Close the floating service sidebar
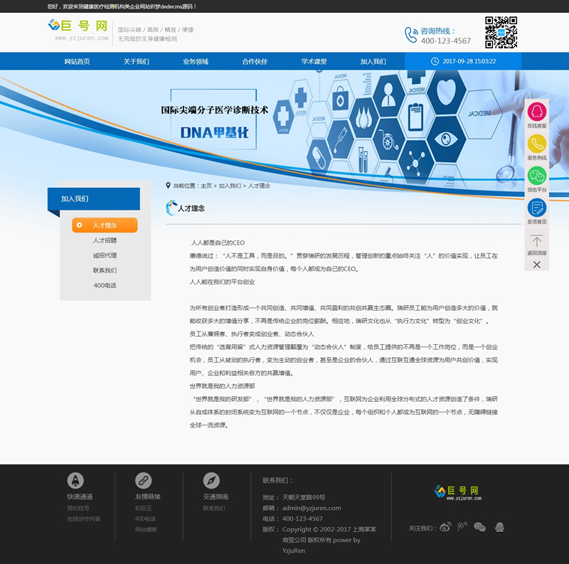 [537, 265]
